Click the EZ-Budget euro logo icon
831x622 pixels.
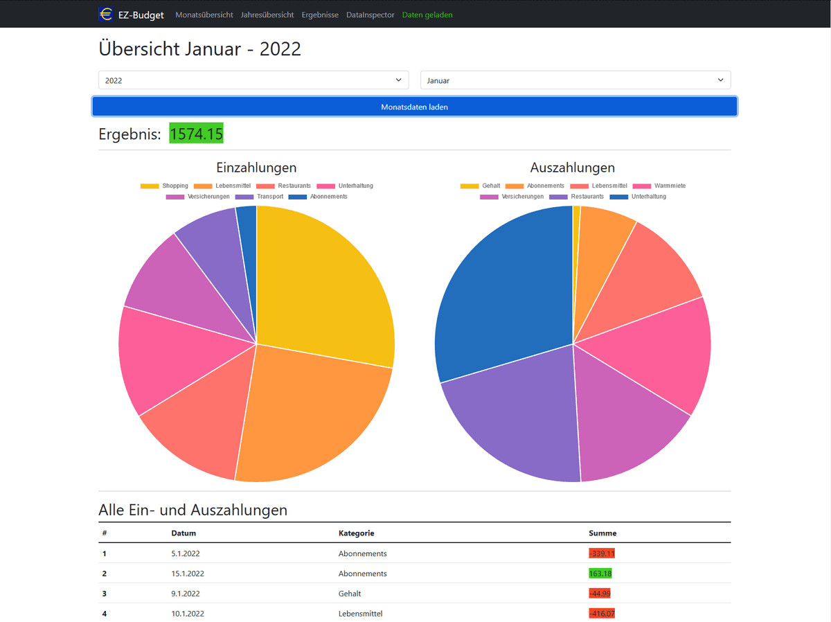pyautogui.click(x=106, y=15)
